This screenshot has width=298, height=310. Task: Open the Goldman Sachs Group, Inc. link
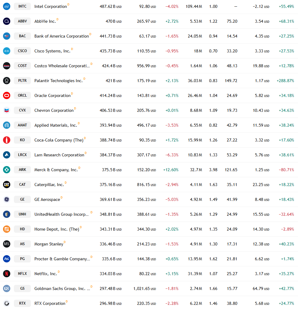(x=62, y=289)
